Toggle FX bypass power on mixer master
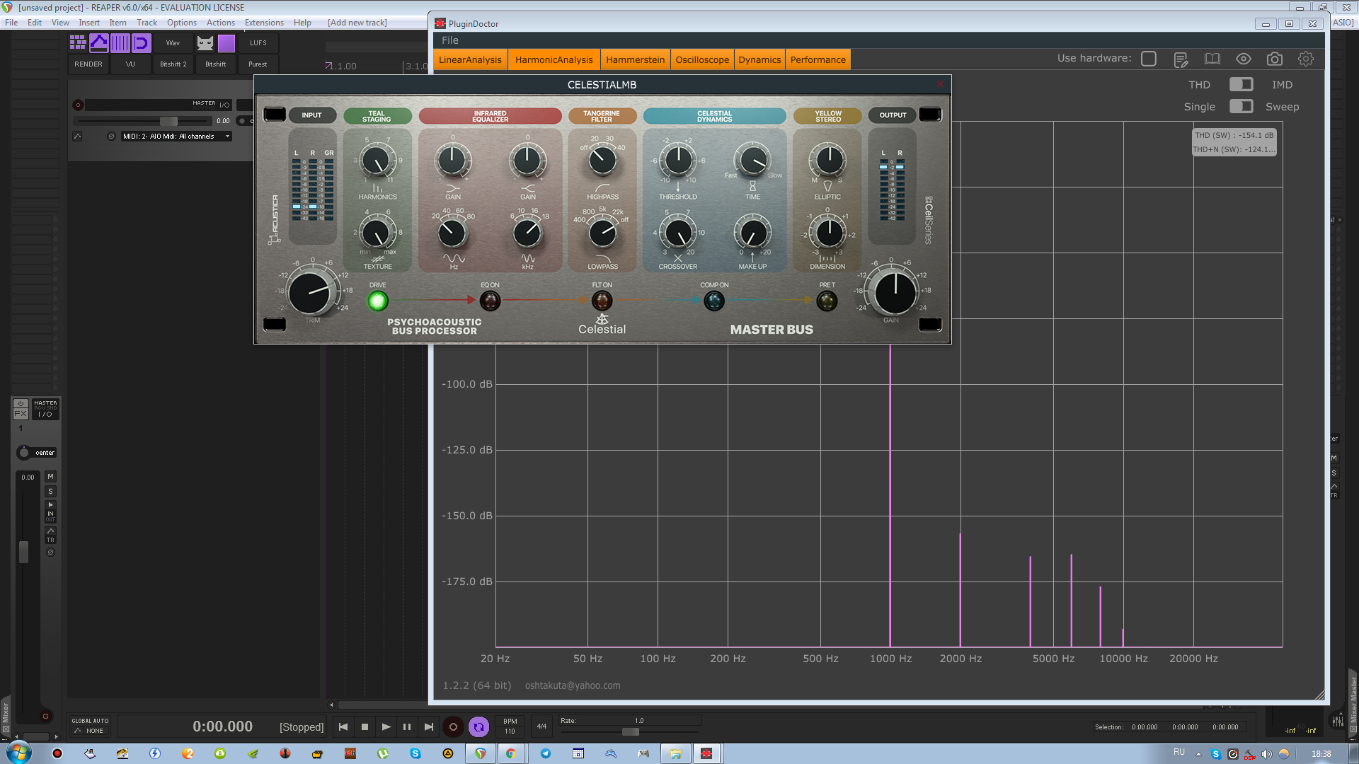1359x764 pixels. pos(21,403)
